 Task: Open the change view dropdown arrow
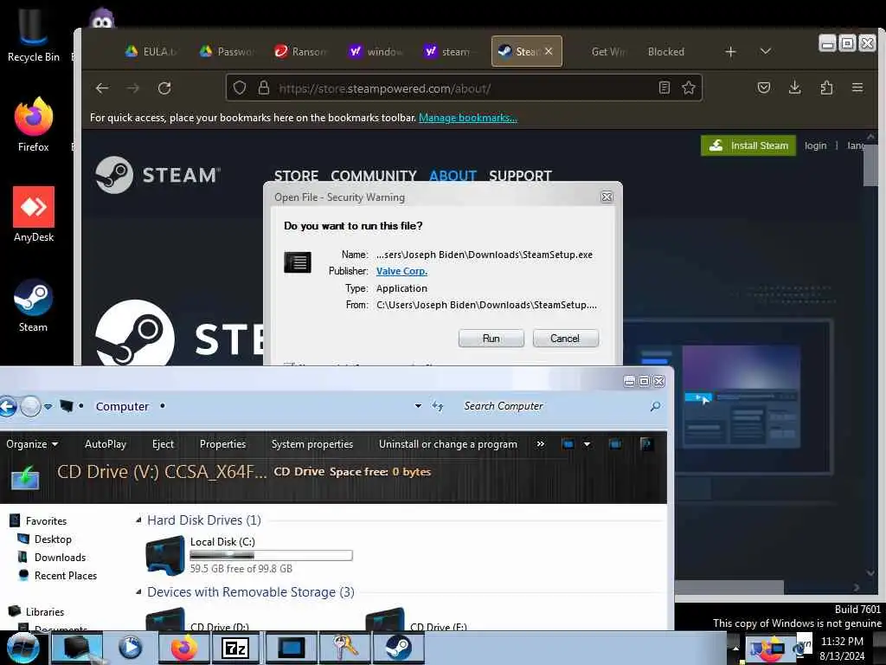pyautogui.click(x=587, y=444)
